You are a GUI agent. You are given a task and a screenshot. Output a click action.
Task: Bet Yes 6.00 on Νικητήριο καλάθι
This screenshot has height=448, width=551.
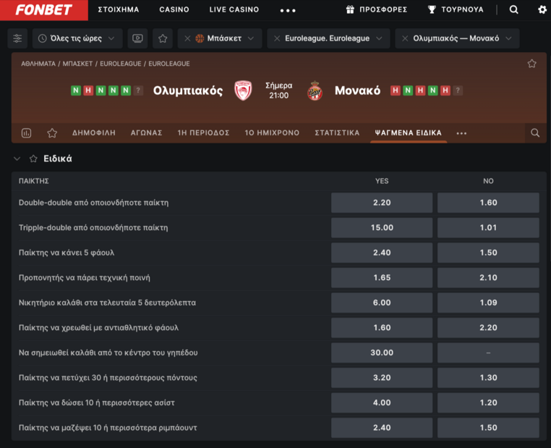[x=382, y=303]
